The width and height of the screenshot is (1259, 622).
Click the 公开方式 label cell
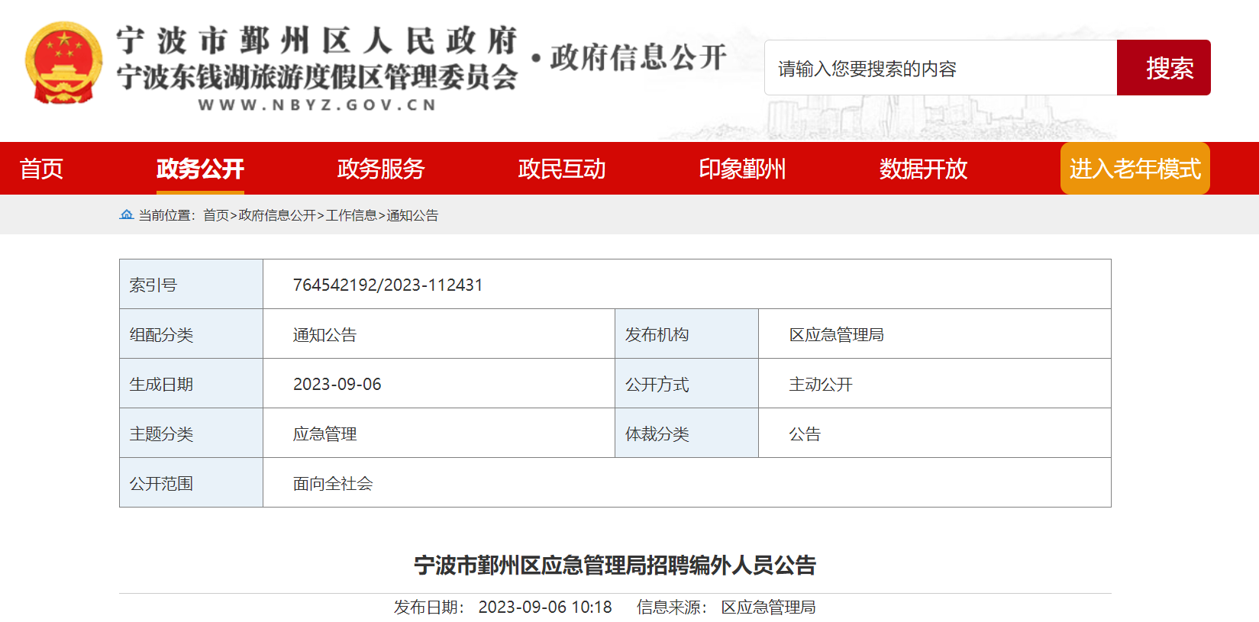[687, 384]
